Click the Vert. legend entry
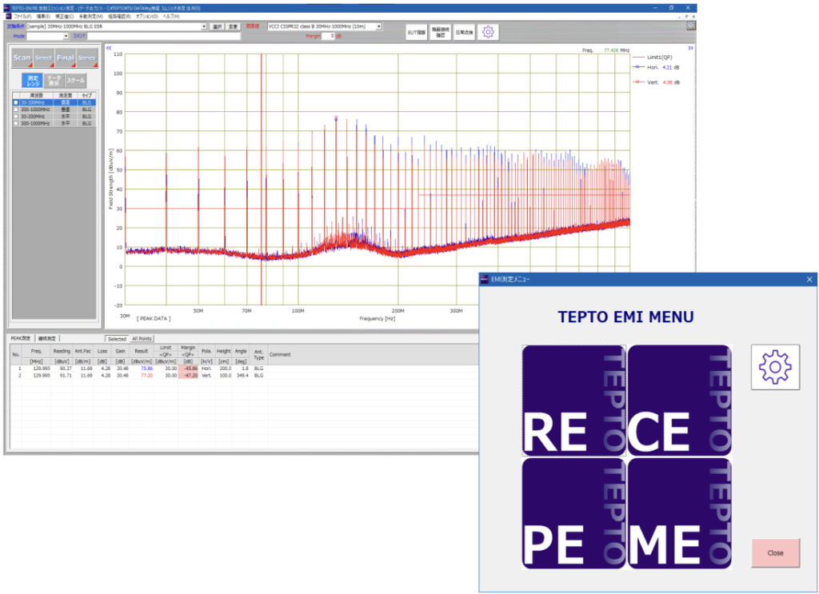The width and height of the screenshot is (819, 594). pos(656,82)
